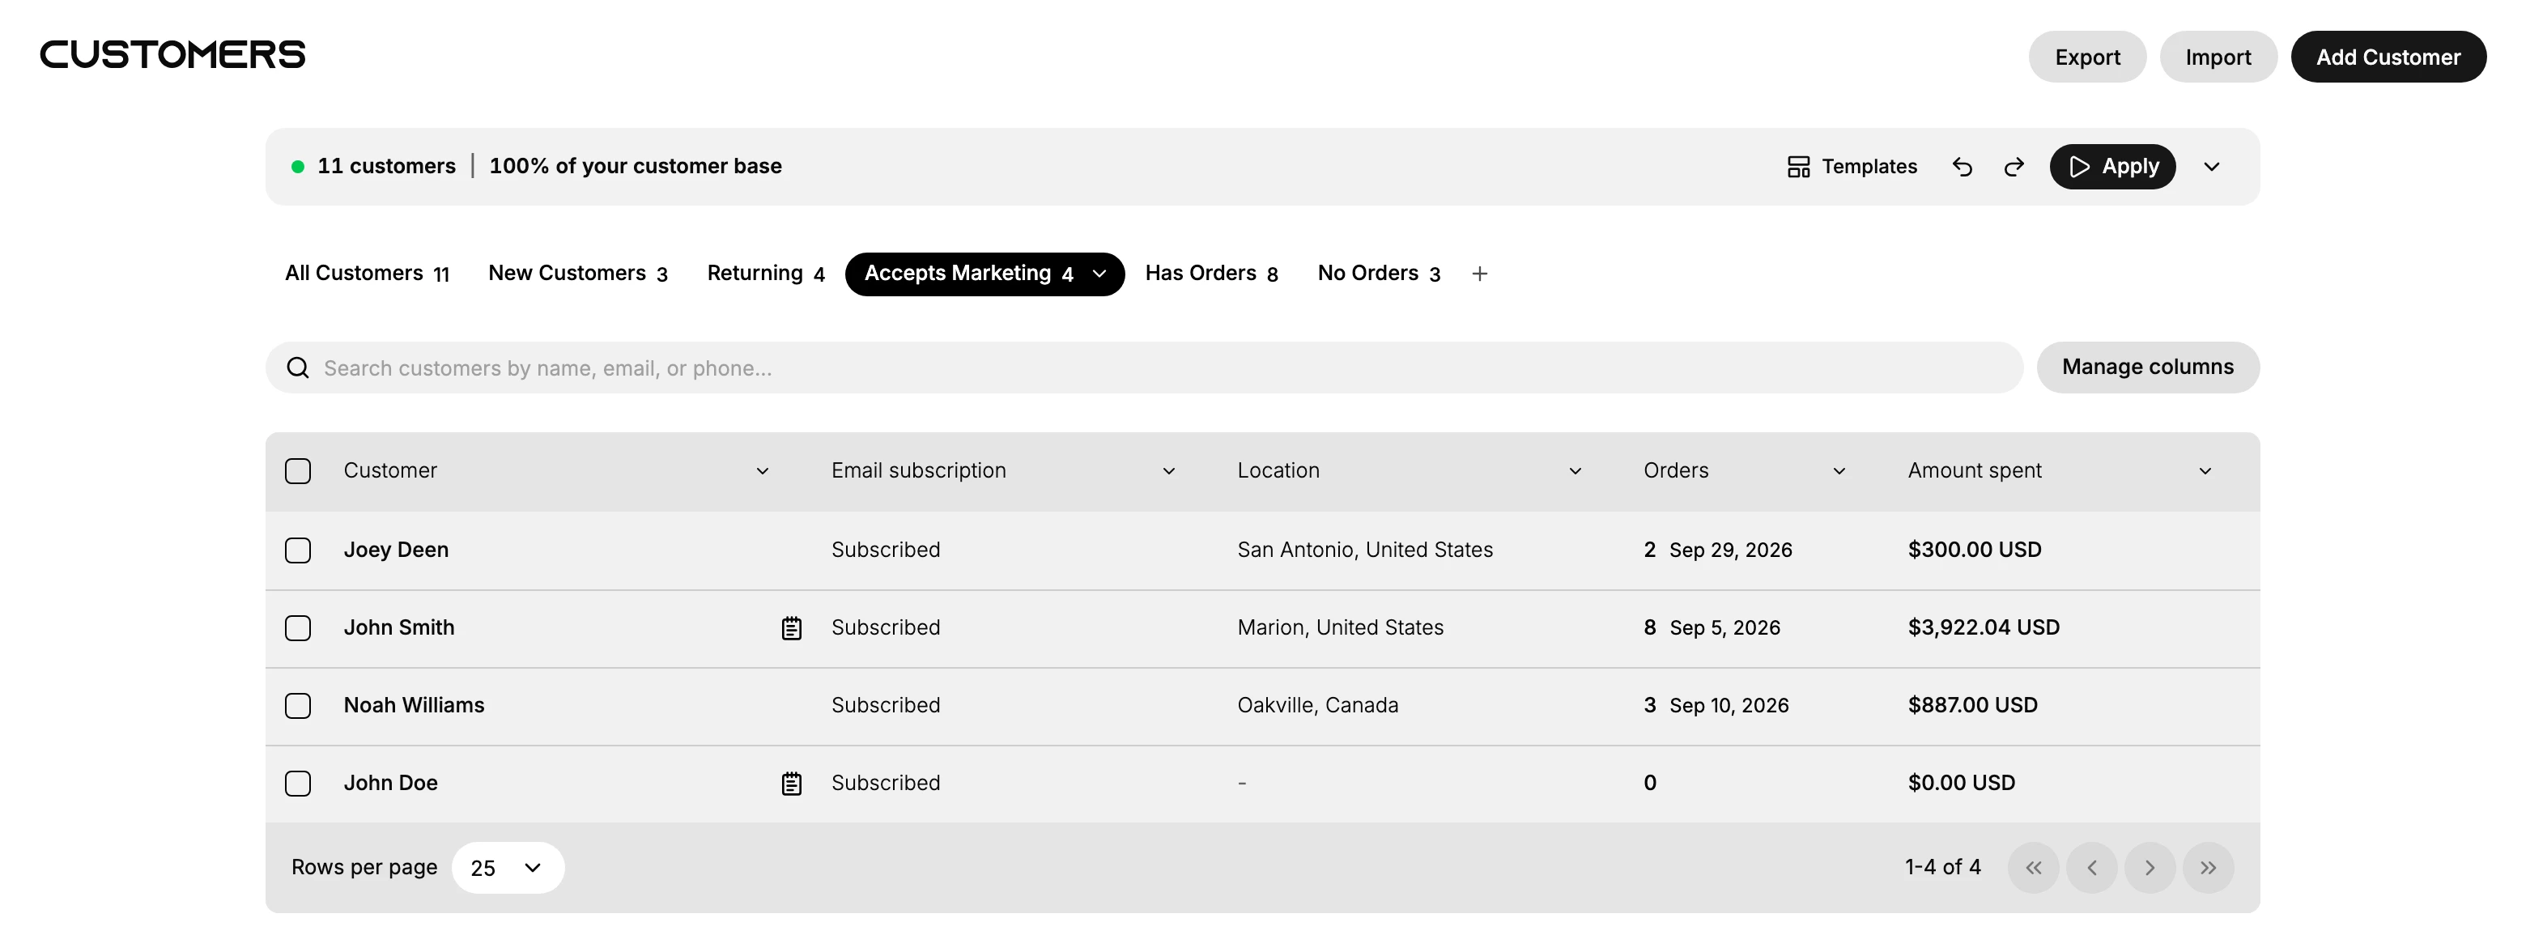Open customer Noah Williams
Image resolution: width=2526 pixels, height=952 pixels.
(x=414, y=706)
